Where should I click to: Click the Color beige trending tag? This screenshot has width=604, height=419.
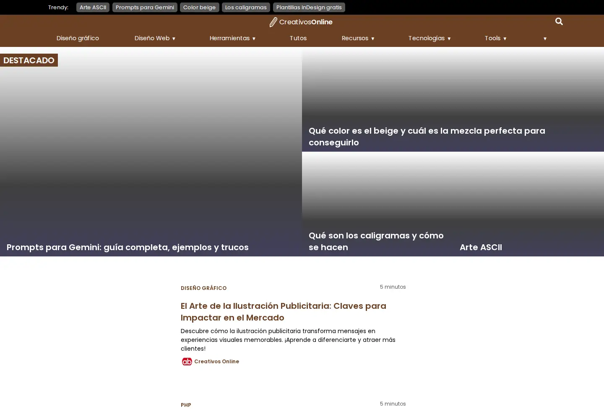(199, 7)
